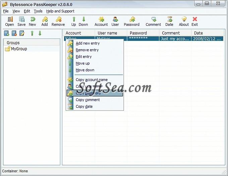Click the remove group icon above Groups

click(14, 33)
